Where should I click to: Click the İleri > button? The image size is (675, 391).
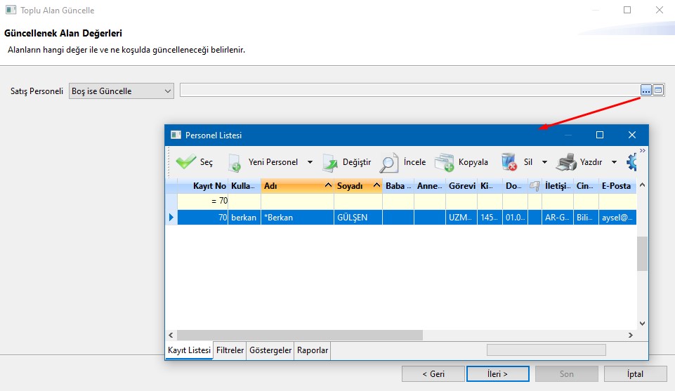[x=497, y=374]
